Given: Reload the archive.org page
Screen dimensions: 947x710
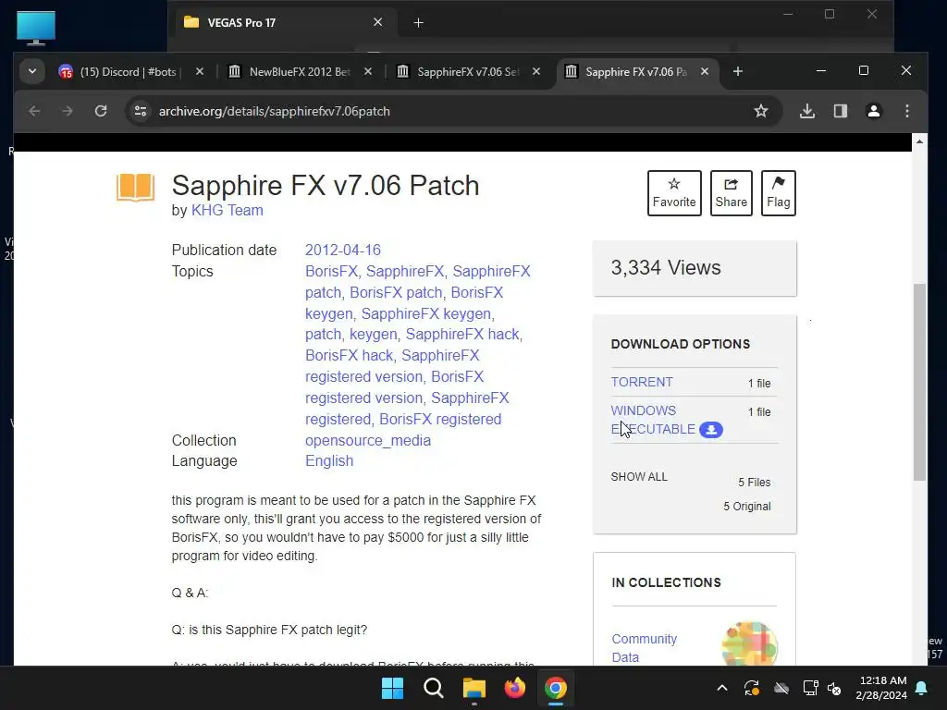Looking at the screenshot, I should click(x=101, y=111).
